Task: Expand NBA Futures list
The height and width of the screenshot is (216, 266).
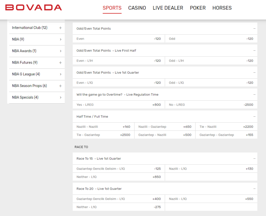Action: coord(60,63)
